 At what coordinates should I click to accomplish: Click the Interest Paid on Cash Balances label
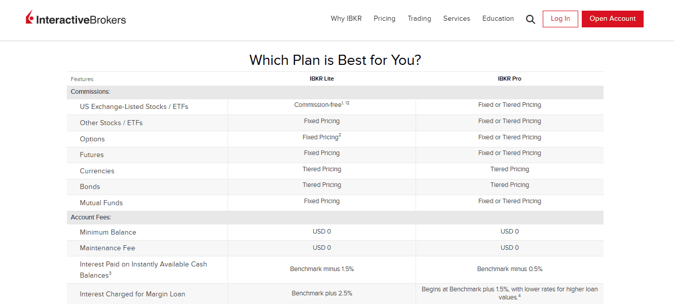pyautogui.click(x=143, y=270)
